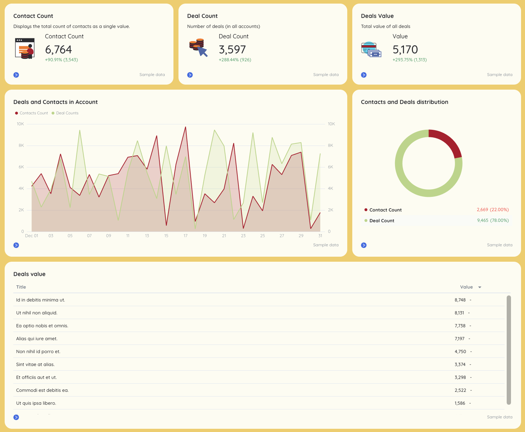
Task: Expand the Deals value table via its blue arrow
Action: [x=16, y=417]
